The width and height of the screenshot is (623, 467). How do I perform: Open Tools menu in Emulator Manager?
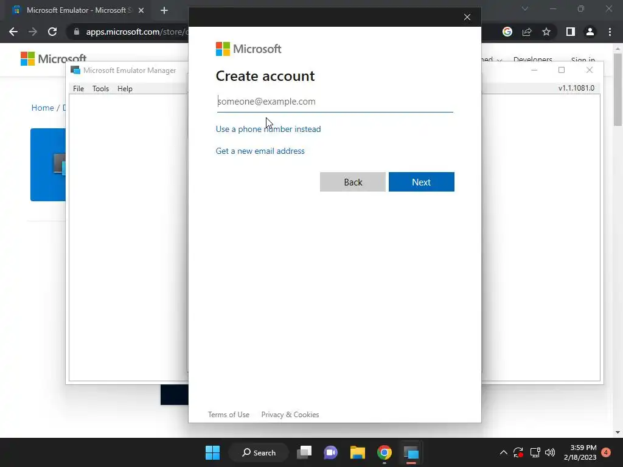click(x=100, y=89)
